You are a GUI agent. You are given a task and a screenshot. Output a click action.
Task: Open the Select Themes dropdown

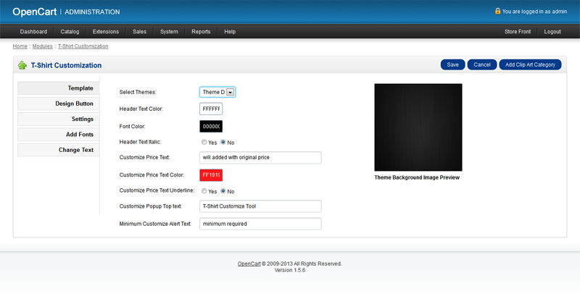[x=217, y=92]
